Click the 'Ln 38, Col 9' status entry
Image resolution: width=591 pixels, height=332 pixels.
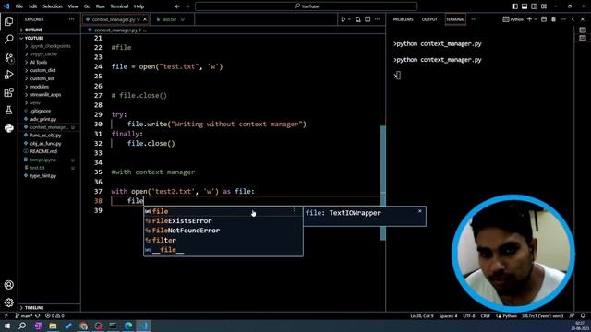coord(422,315)
